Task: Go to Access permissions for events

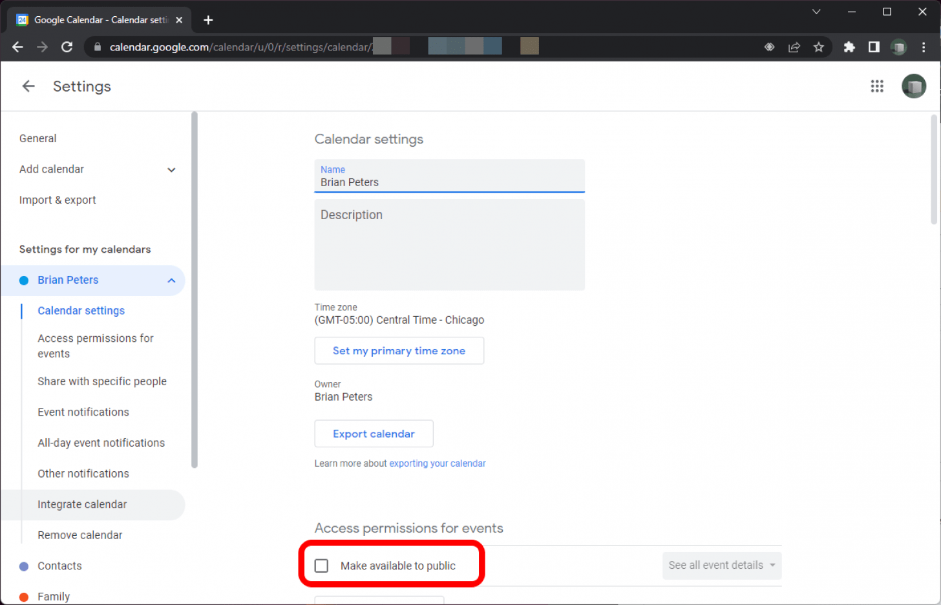Action: coord(96,346)
